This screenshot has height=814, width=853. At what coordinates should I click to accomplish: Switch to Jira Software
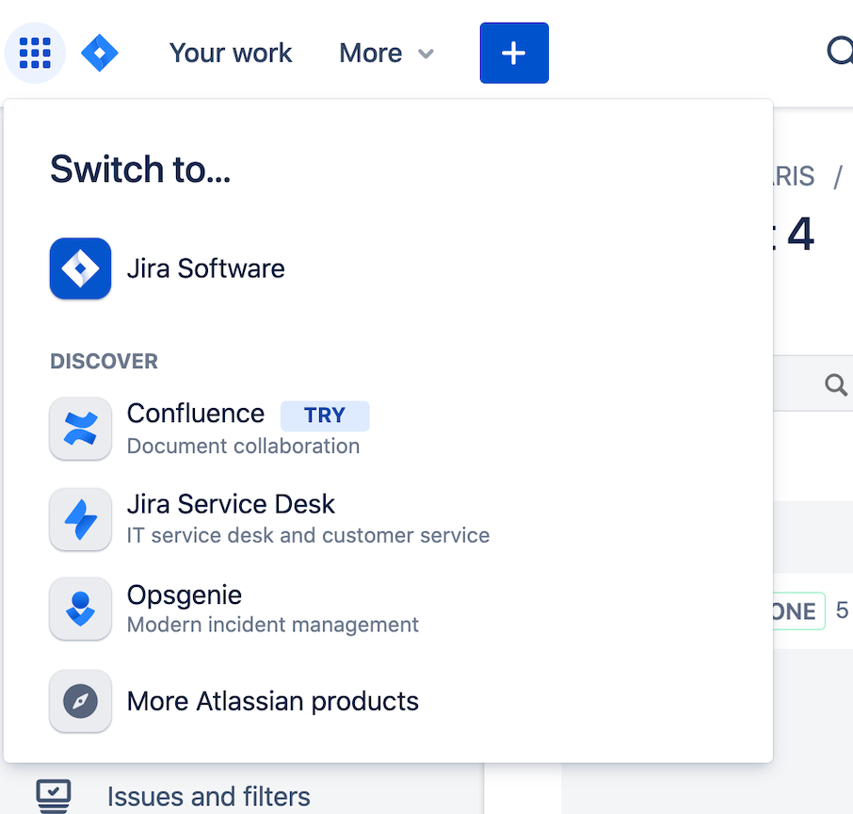tap(205, 269)
